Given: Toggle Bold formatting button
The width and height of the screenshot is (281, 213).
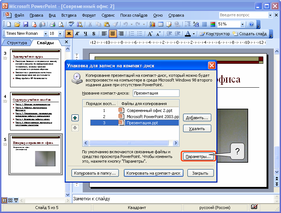Looking at the screenshot, I should pos(69,34).
